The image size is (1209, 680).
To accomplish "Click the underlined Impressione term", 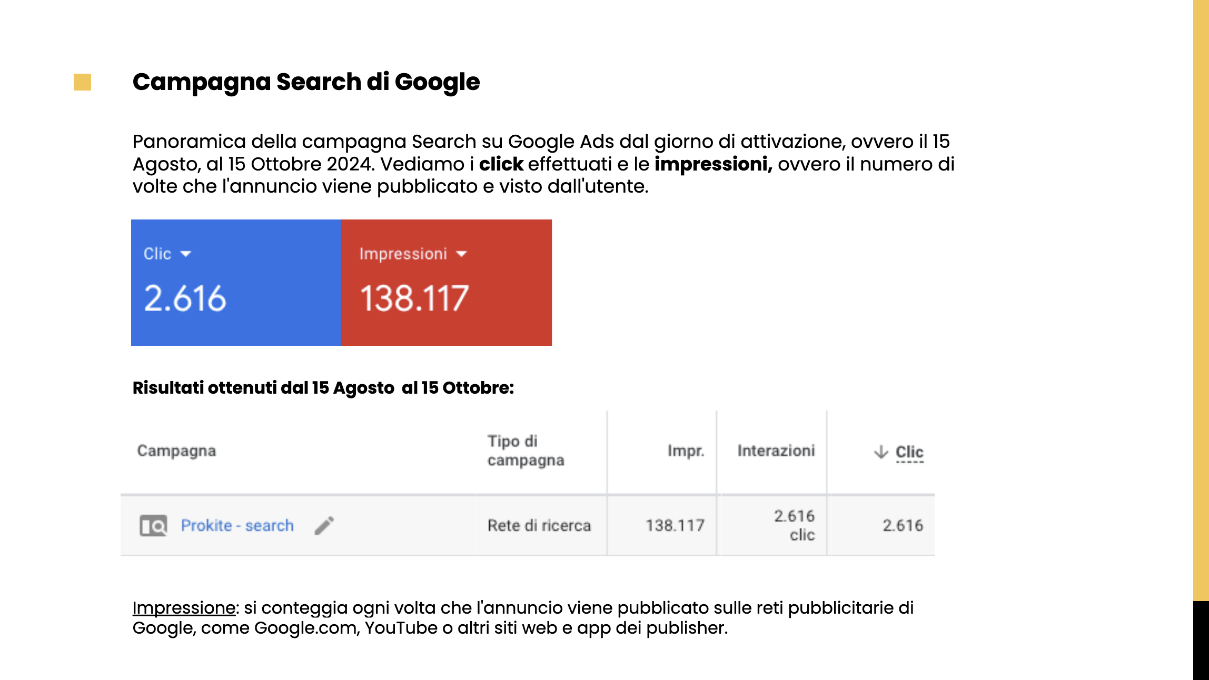I will tap(184, 608).
